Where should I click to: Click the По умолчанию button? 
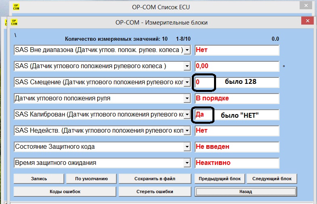click(90, 179)
